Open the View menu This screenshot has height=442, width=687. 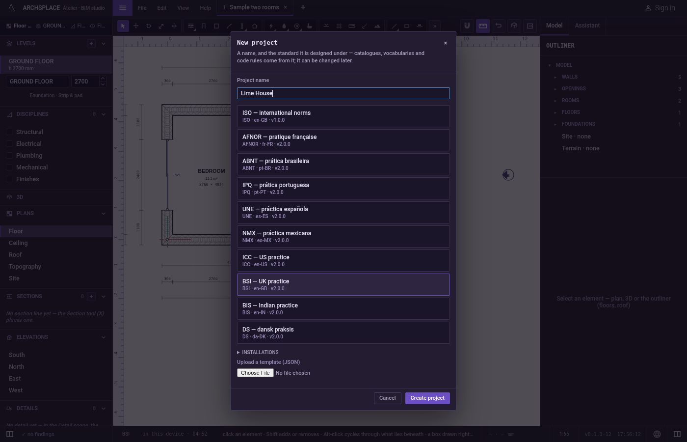click(183, 8)
